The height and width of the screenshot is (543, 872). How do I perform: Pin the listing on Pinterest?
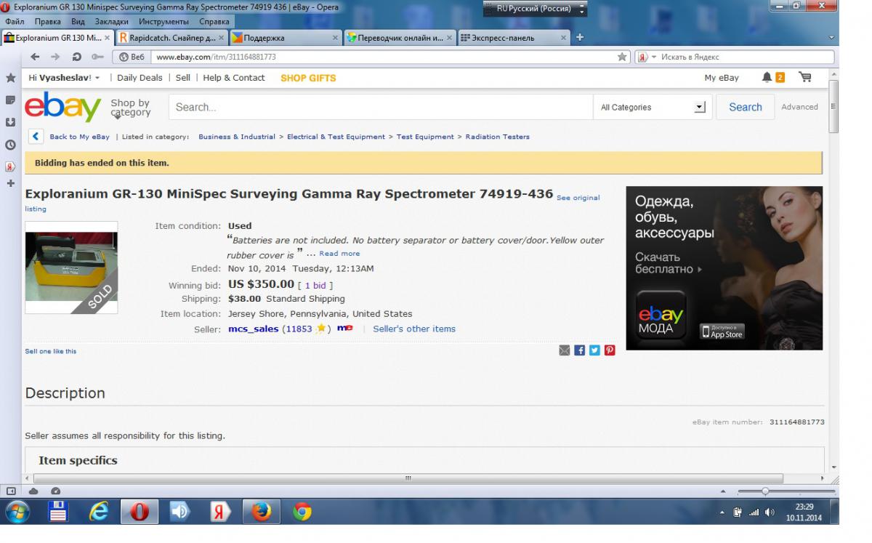pyautogui.click(x=610, y=350)
